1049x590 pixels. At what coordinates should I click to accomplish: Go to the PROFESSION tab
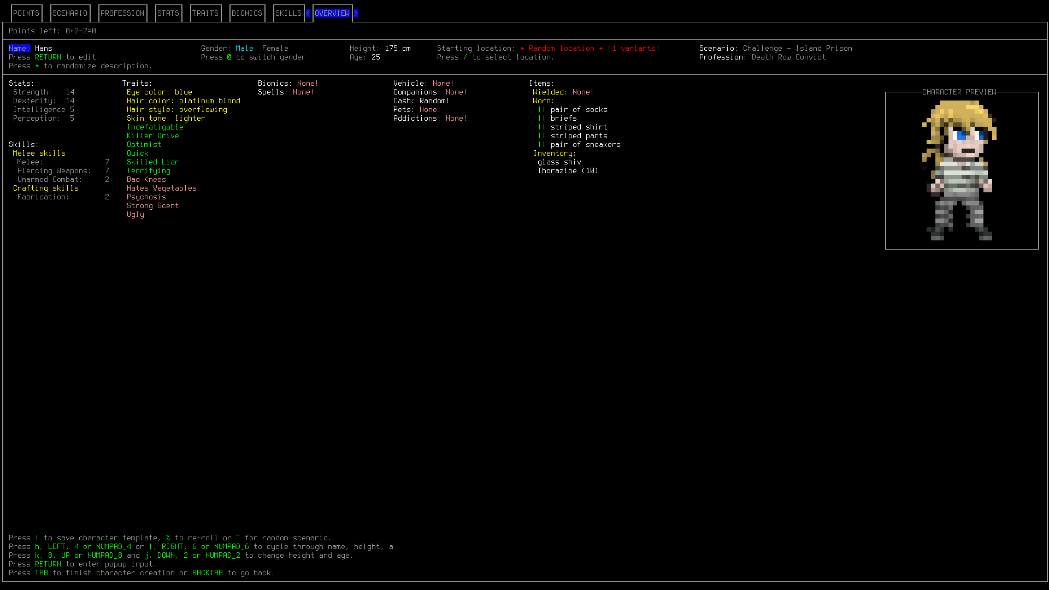[122, 13]
